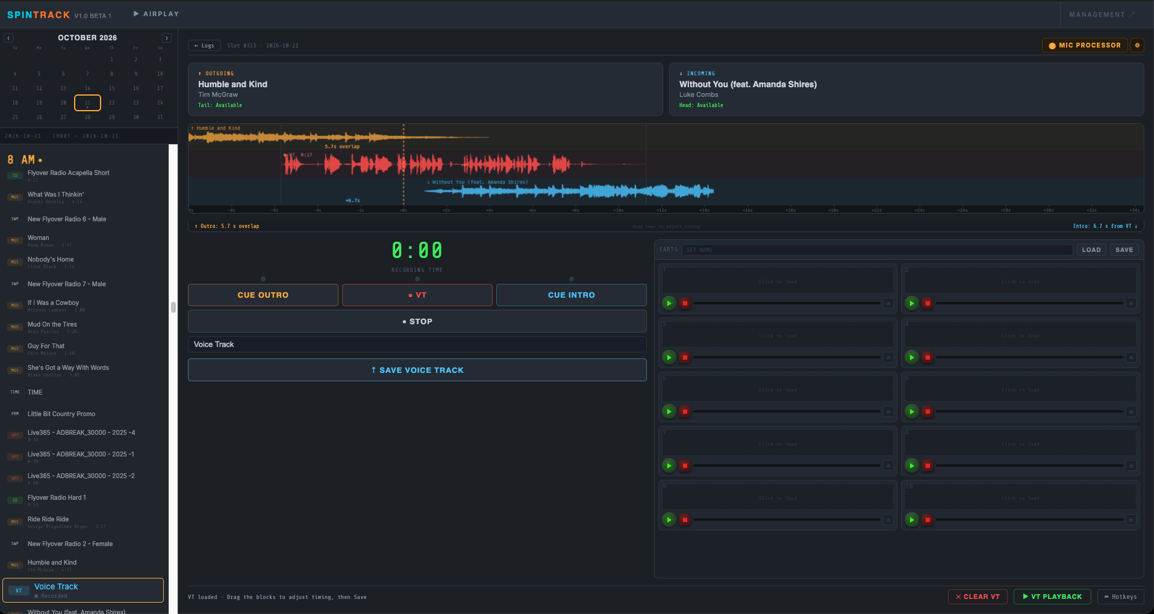Click cart 1 progress slider
The width and height of the screenshot is (1154, 614).
tap(787, 303)
